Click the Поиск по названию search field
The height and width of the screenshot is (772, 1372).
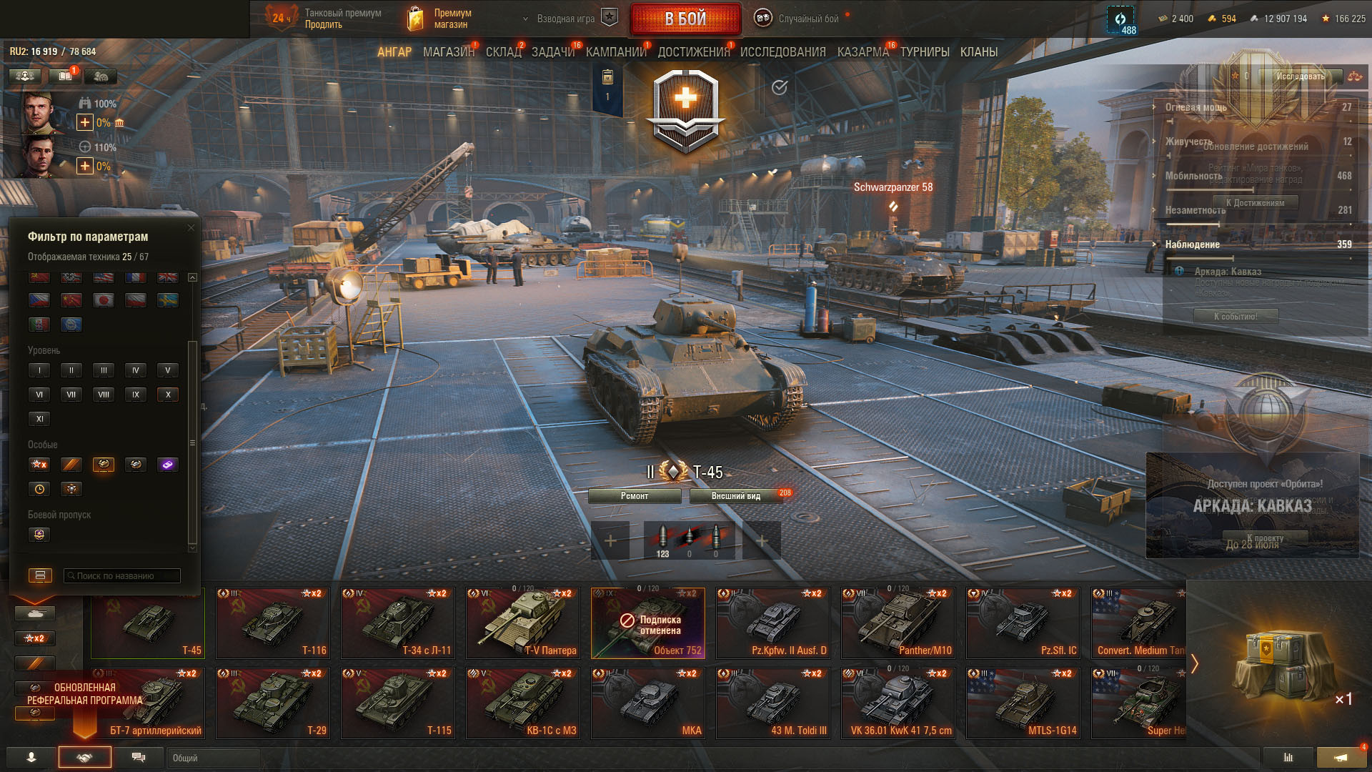point(122,575)
